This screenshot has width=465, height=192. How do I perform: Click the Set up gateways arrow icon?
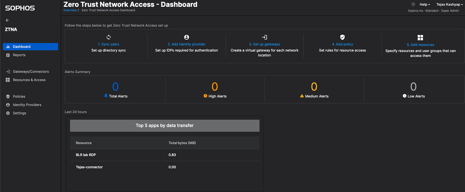coord(265,37)
